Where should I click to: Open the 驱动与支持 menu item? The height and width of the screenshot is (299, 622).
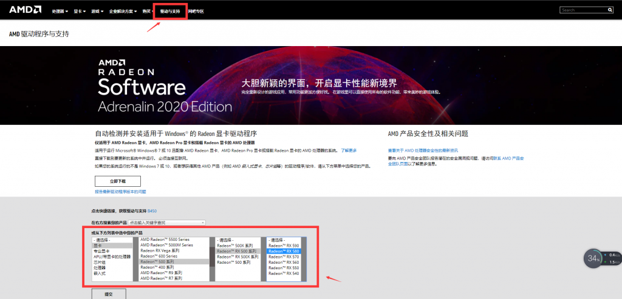click(x=170, y=12)
